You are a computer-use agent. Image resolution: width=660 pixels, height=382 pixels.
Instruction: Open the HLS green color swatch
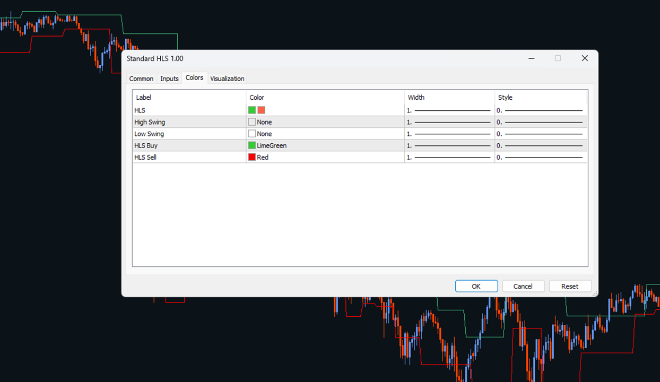(253, 110)
